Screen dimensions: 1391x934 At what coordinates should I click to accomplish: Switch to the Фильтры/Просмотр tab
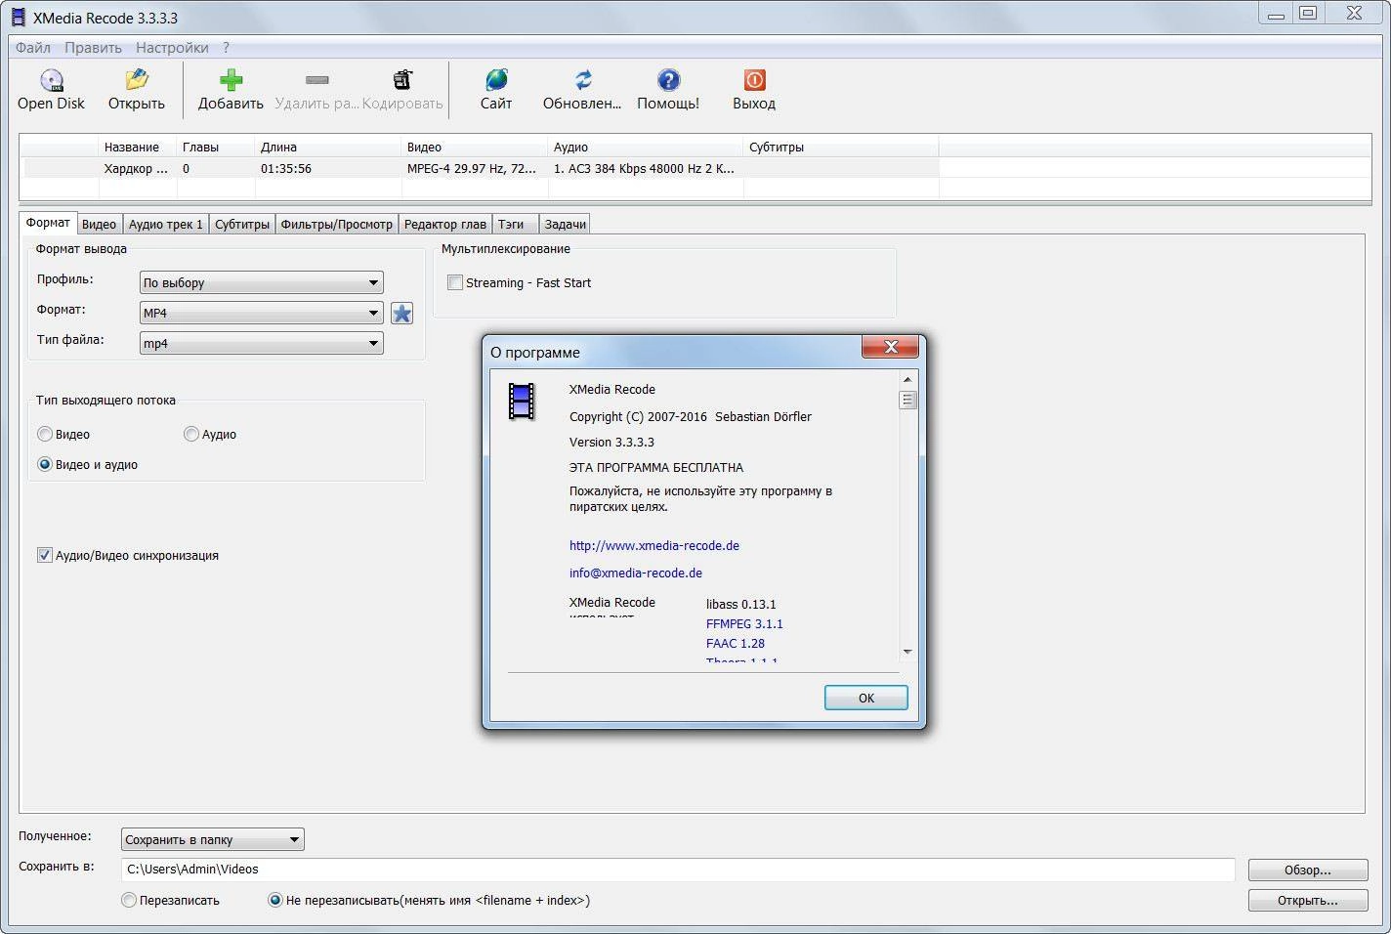pos(337,224)
